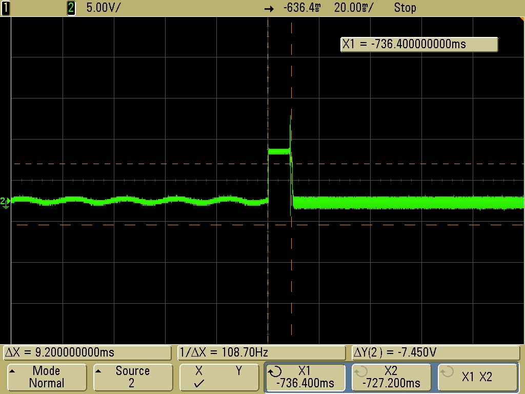Screen dimensions: 525x394
Task: Click the 5.00V/ vertical scale readout
Action: (103, 8)
